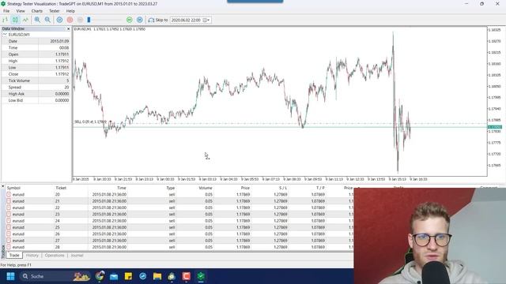506x284 pixels.
Task: Sort trades by the Symbol column header
Action: pyautogui.click(x=13, y=188)
